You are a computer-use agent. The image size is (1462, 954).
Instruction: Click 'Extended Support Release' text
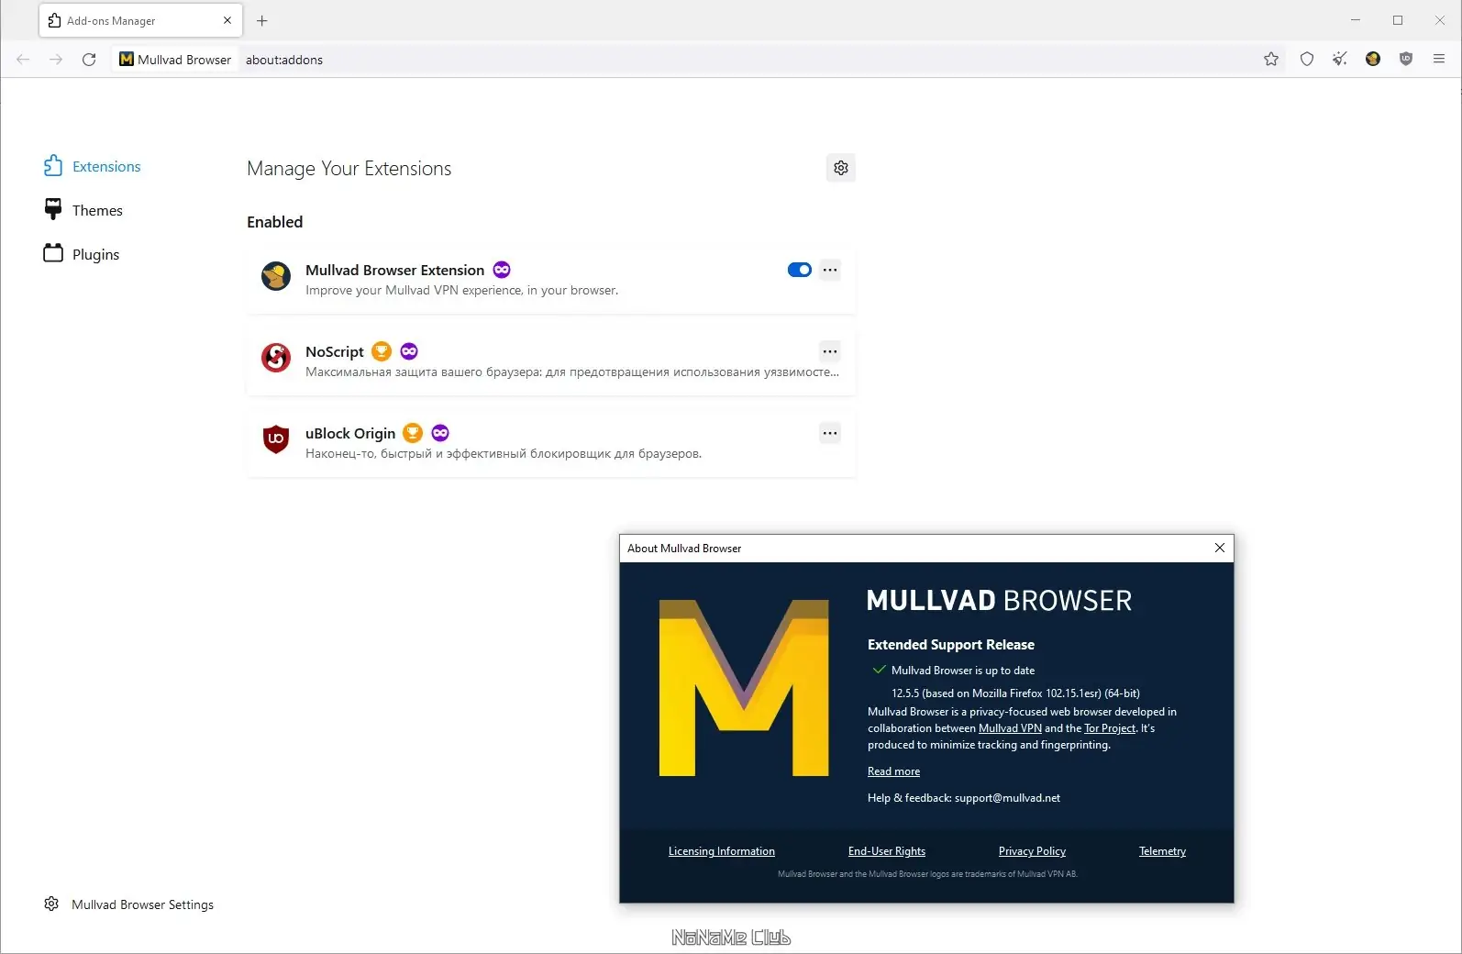tap(951, 645)
